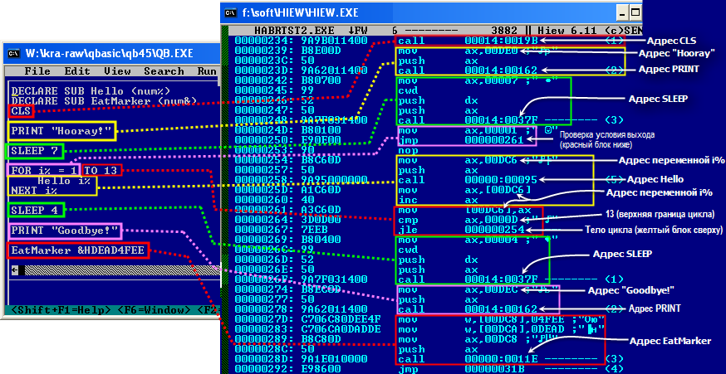
Task: Click the horizontal scrollbar left arrow
Action: 14,270
